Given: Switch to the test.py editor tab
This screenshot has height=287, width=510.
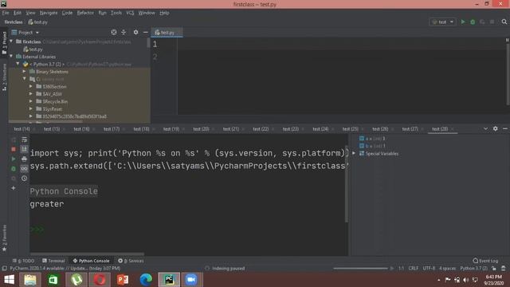Looking at the screenshot, I should [167, 32].
